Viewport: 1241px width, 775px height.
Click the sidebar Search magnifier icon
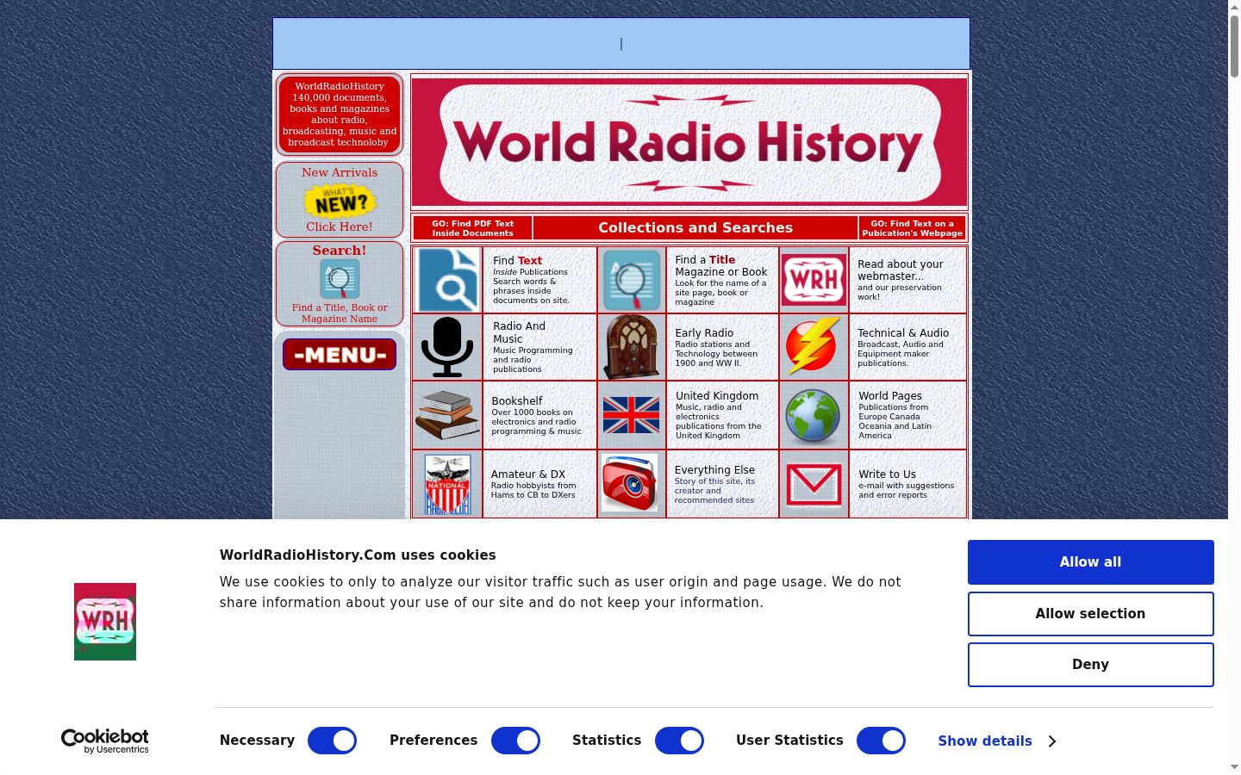(340, 279)
